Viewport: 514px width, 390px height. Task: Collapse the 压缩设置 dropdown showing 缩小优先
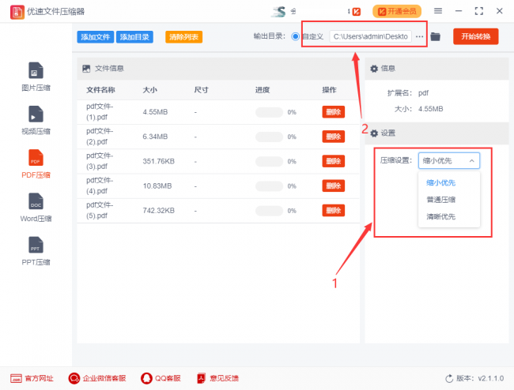coord(449,160)
